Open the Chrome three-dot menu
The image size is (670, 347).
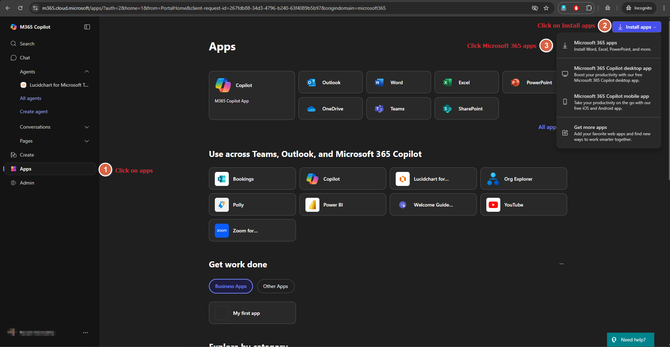click(x=664, y=8)
